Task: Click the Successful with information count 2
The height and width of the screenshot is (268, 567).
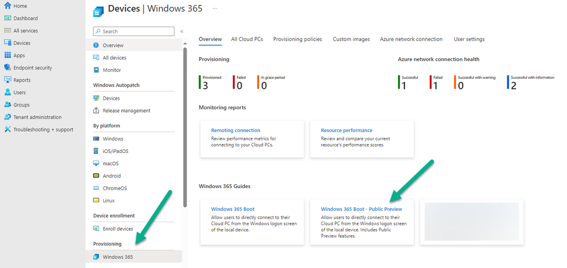Action: click(x=514, y=86)
